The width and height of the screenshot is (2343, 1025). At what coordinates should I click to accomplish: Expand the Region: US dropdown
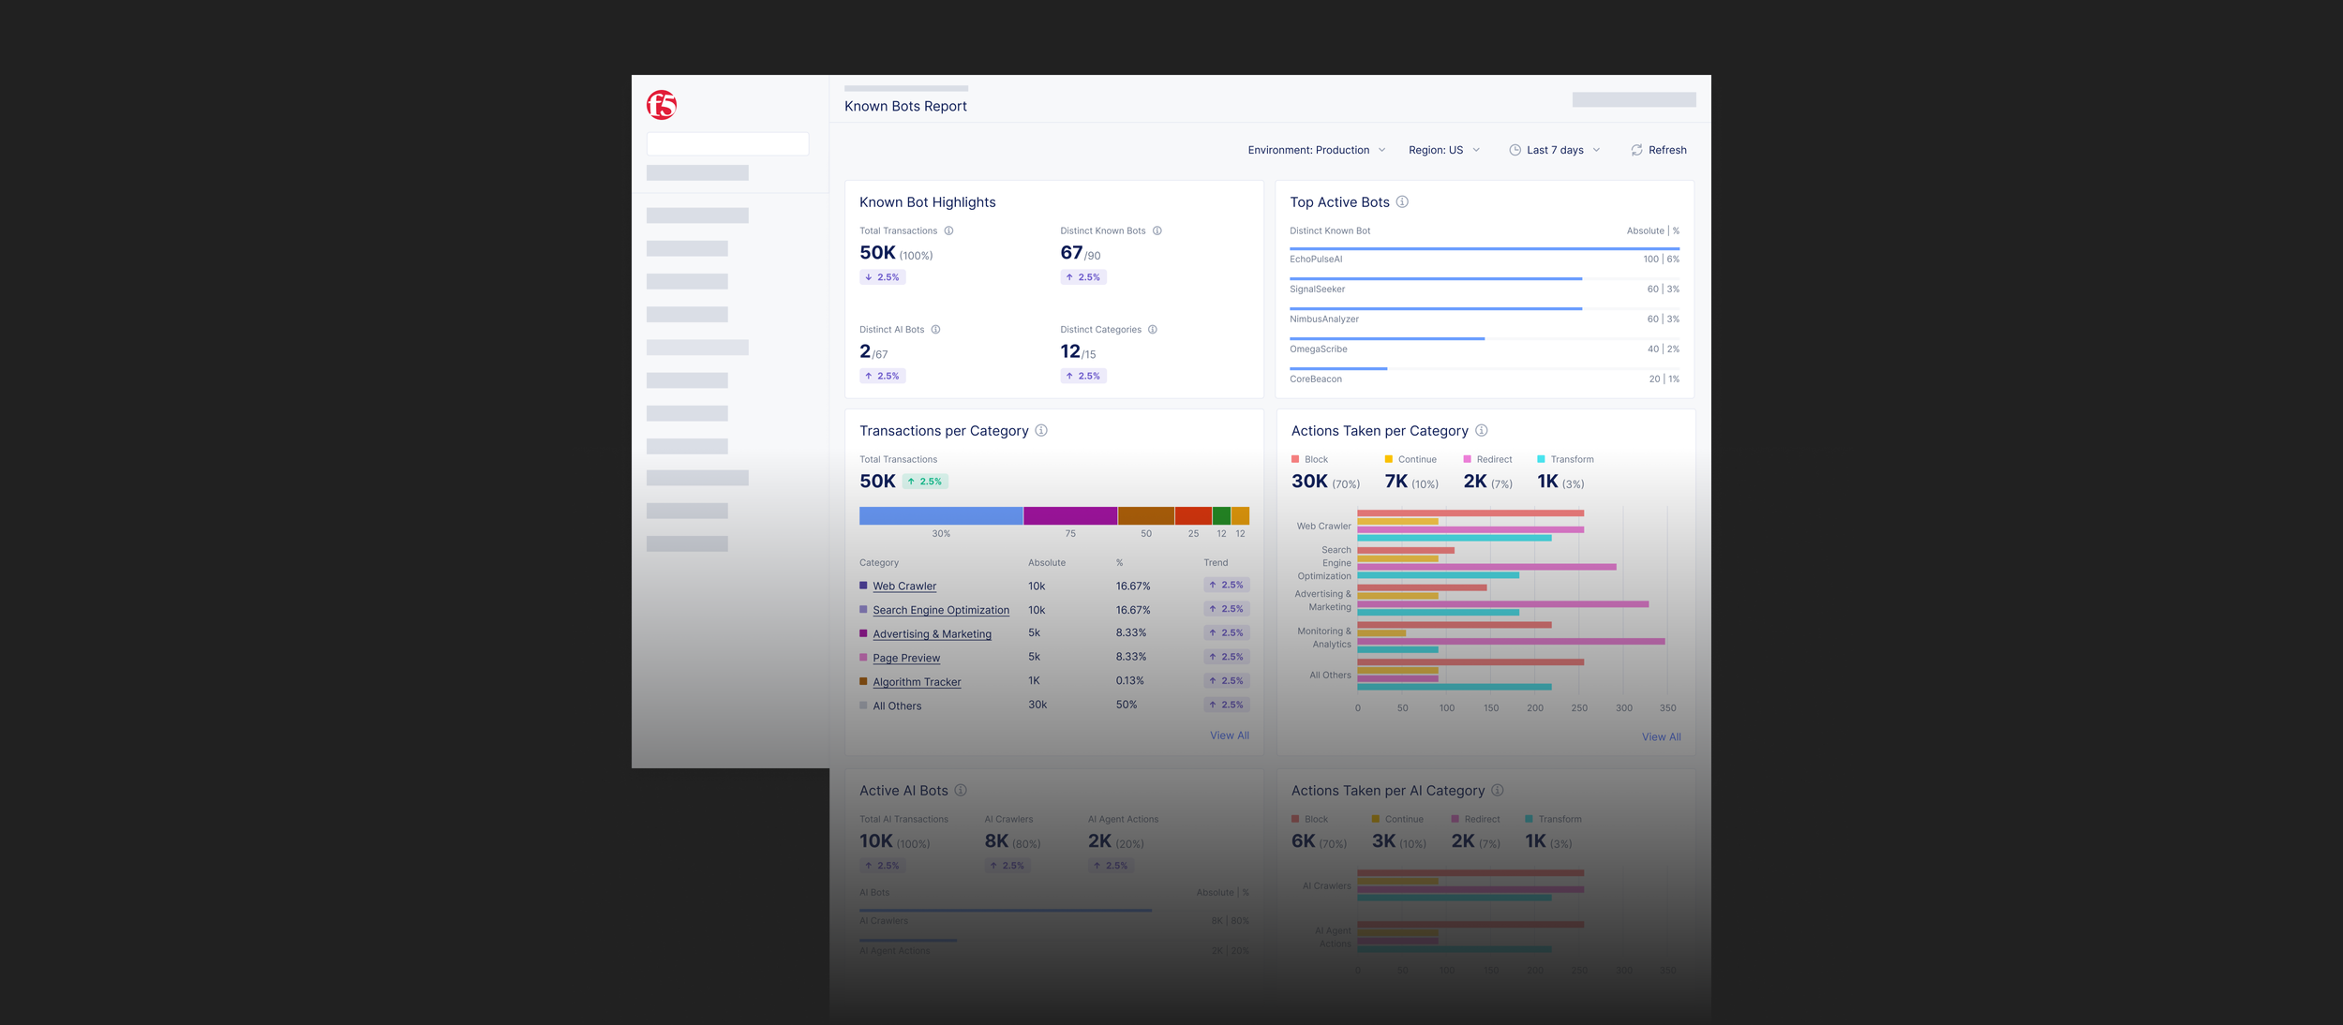[1444, 150]
